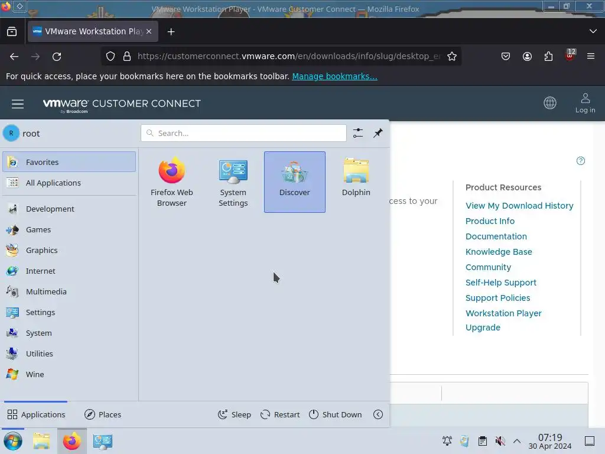Viewport: 605px width, 454px height.
Task: Show All Applications category
Action: click(x=69, y=183)
